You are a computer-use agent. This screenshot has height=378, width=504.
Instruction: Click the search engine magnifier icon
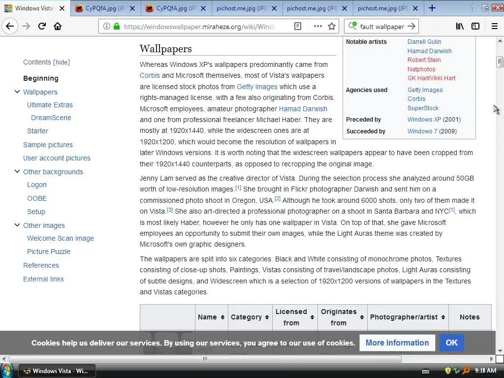[352, 26]
